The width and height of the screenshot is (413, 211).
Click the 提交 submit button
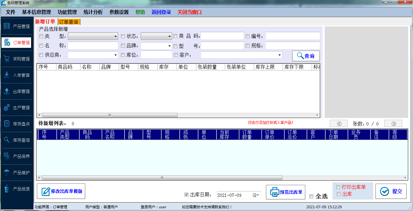click(x=391, y=191)
